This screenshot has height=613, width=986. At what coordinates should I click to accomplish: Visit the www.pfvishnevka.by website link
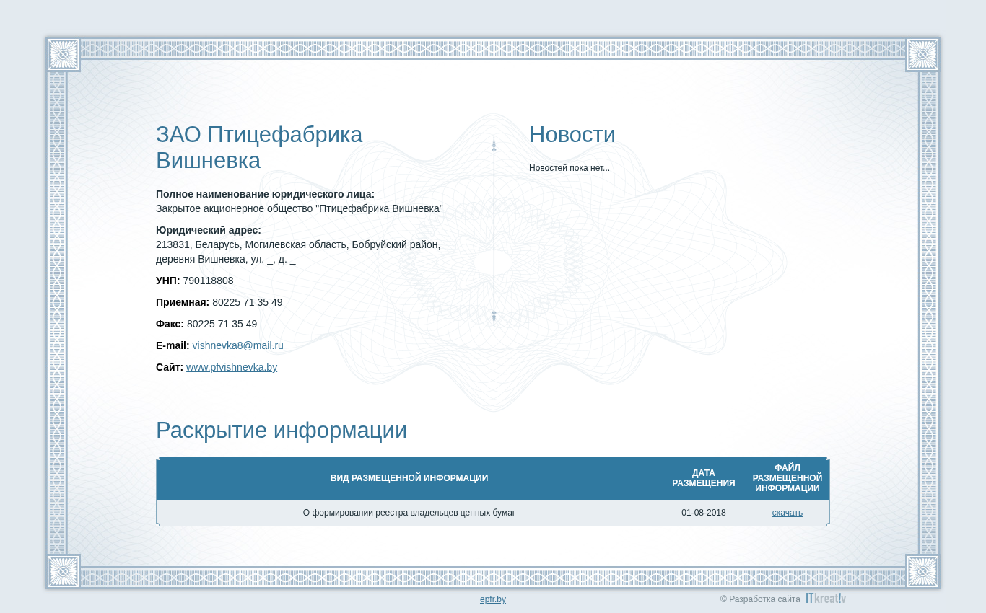point(232,367)
